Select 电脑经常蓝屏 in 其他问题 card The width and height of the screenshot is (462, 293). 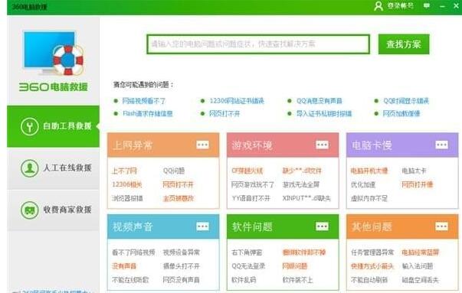(x=421, y=252)
